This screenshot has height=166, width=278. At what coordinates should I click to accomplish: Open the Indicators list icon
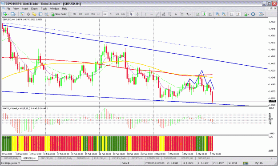(x=246, y=14)
